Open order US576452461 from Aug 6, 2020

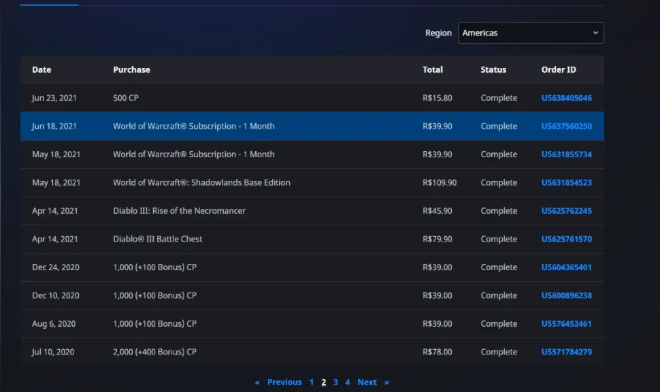(567, 323)
